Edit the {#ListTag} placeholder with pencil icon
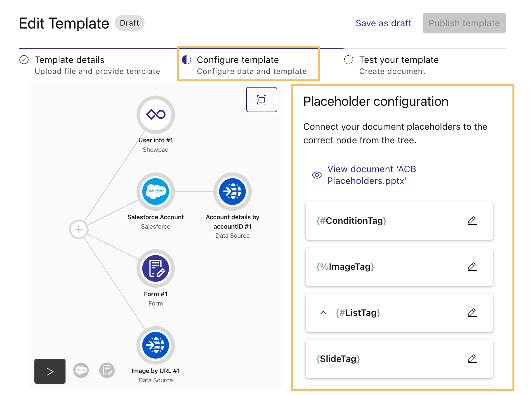Viewport: 530px width, 395px height. 472,313
